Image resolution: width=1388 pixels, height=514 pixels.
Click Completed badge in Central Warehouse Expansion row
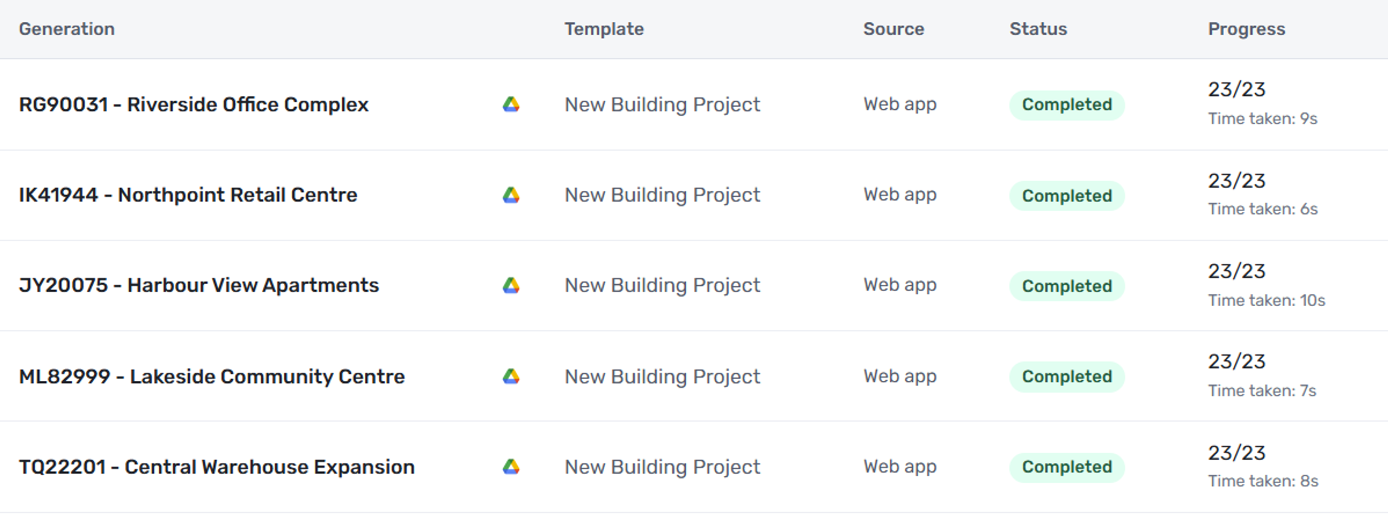(x=1067, y=467)
